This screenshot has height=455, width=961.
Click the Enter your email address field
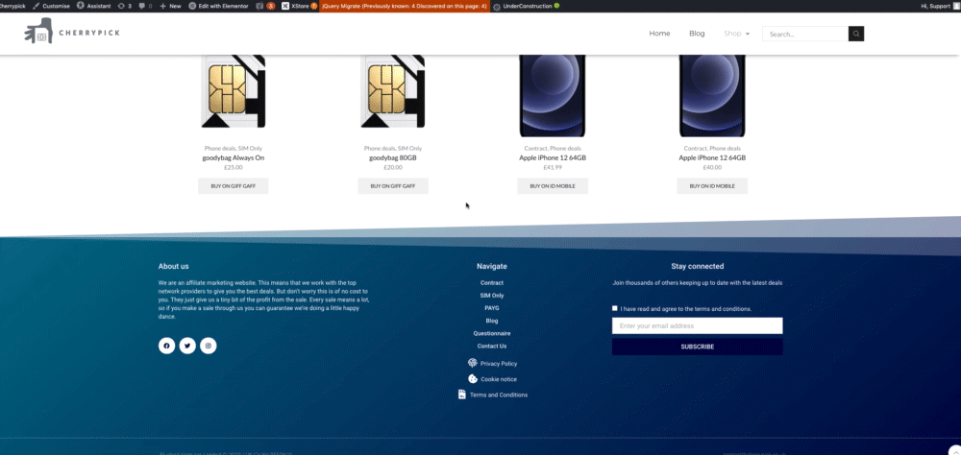pyautogui.click(x=697, y=325)
